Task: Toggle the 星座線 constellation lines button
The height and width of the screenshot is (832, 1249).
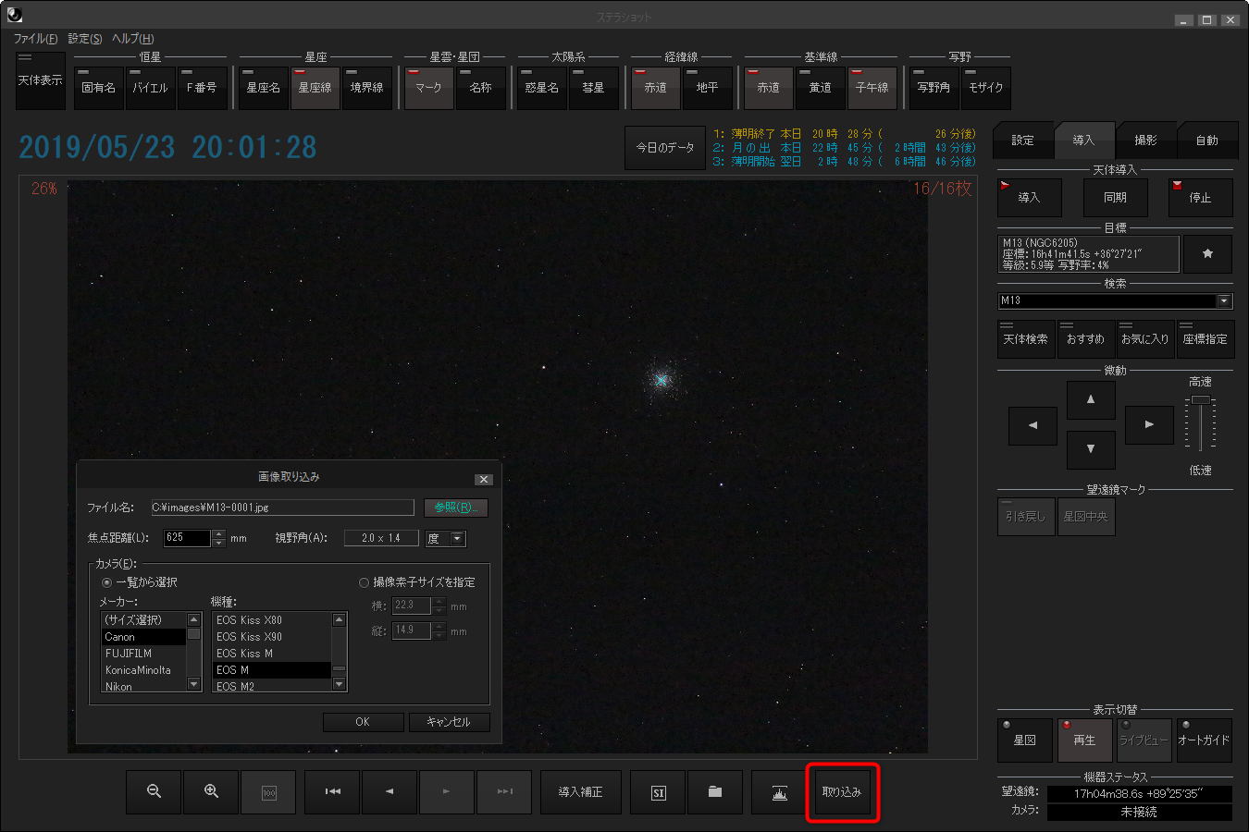Action: click(315, 88)
